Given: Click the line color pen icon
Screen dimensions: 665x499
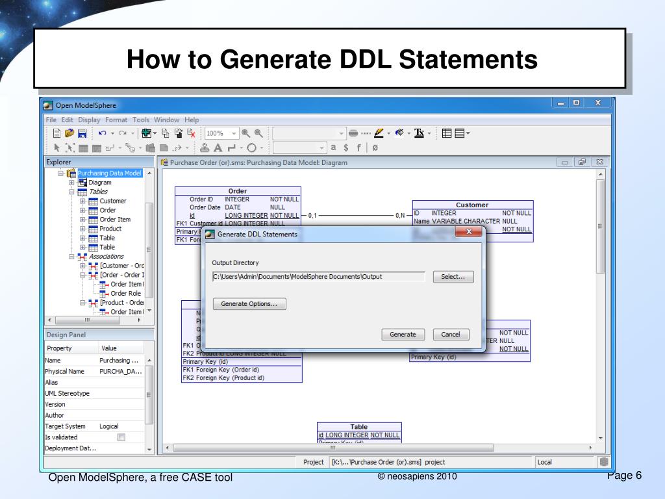Looking at the screenshot, I should tap(379, 133).
